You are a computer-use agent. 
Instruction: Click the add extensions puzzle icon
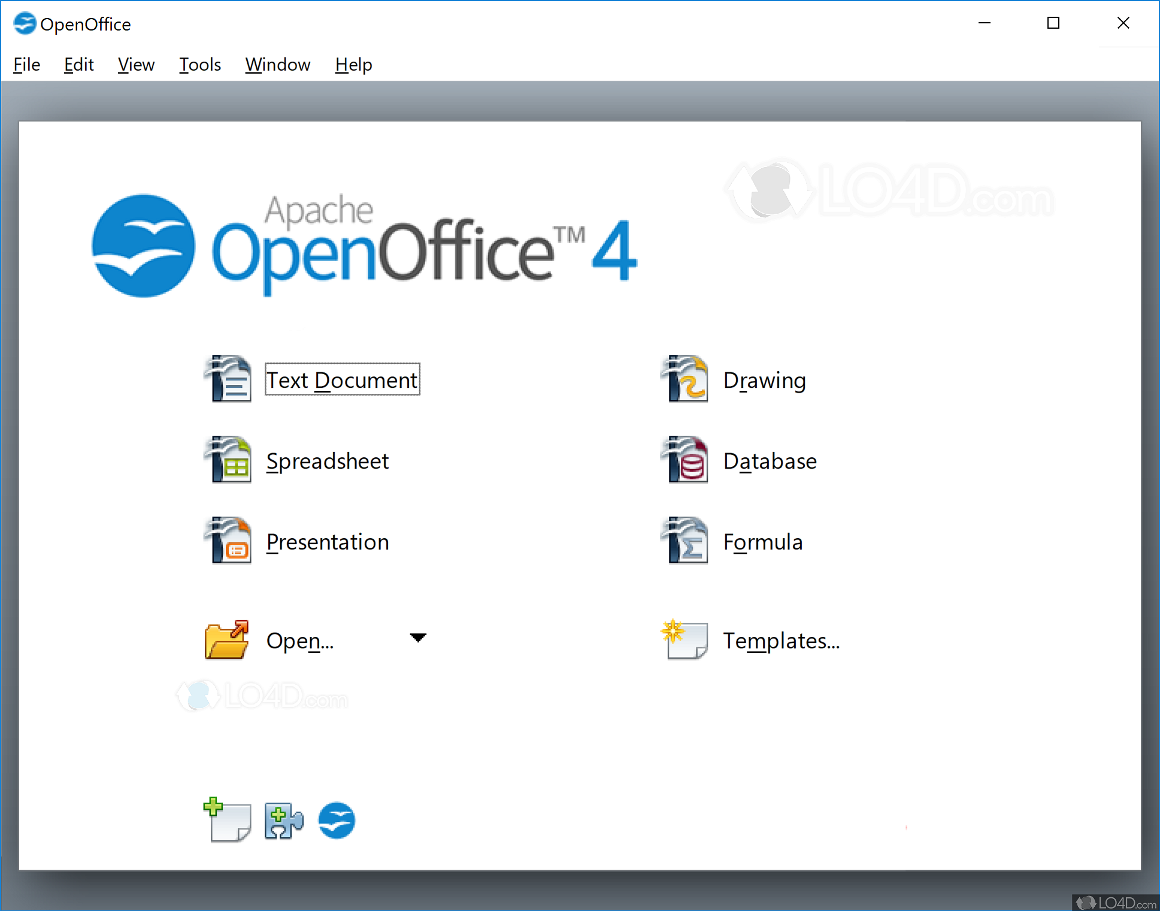pyautogui.click(x=284, y=820)
